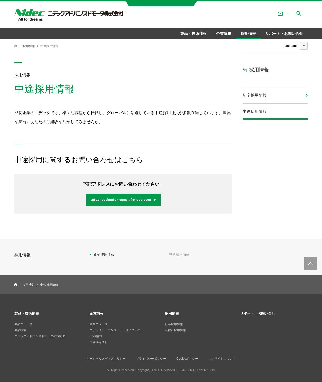
Task: Open footer link 製品検索
Action: tap(20, 330)
